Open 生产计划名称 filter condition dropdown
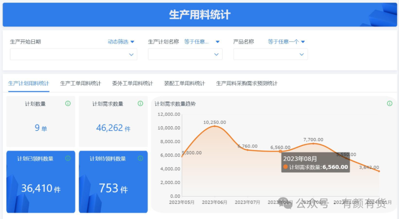This screenshot has height=219, width=399. 202,42
